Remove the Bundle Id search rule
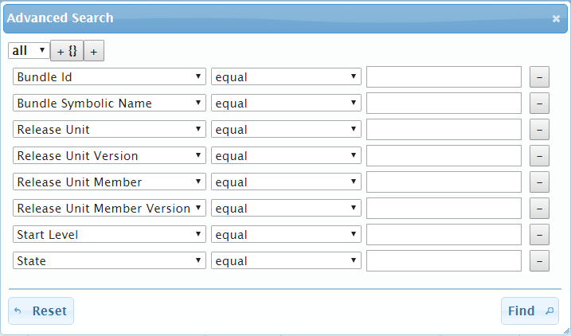The image size is (571, 336). click(539, 77)
